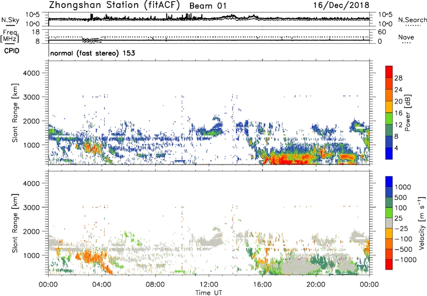This screenshot has height=296, width=427.
Task: Click the light green 12–16 Power colorbar segment
Action: (389, 119)
